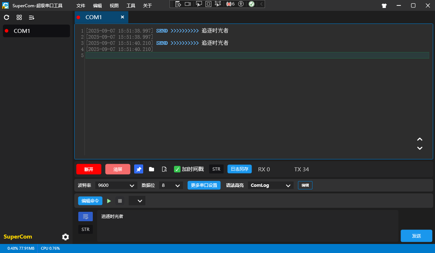Click the file search icon
This screenshot has height=253, width=435.
(164, 169)
